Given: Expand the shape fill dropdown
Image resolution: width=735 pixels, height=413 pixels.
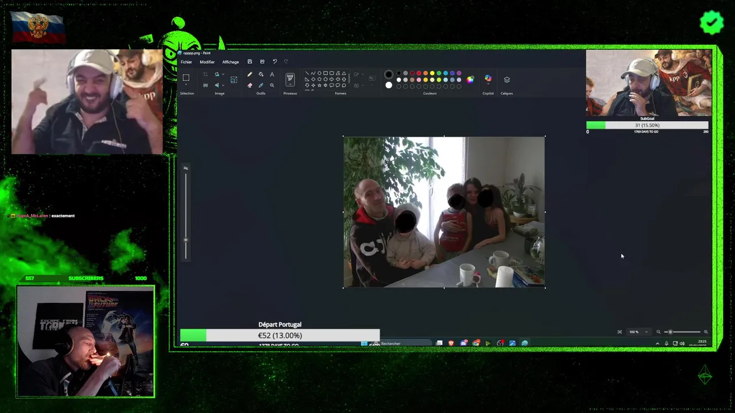Looking at the screenshot, I should pyautogui.click(x=362, y=85).
